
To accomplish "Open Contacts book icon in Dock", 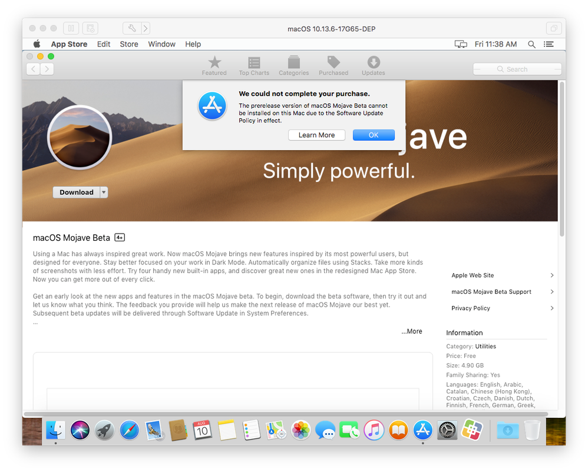I will click(x=178, y=430).
